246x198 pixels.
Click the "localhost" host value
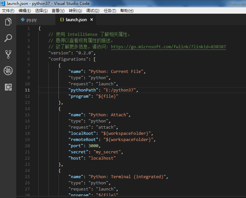tap(102, 158)
